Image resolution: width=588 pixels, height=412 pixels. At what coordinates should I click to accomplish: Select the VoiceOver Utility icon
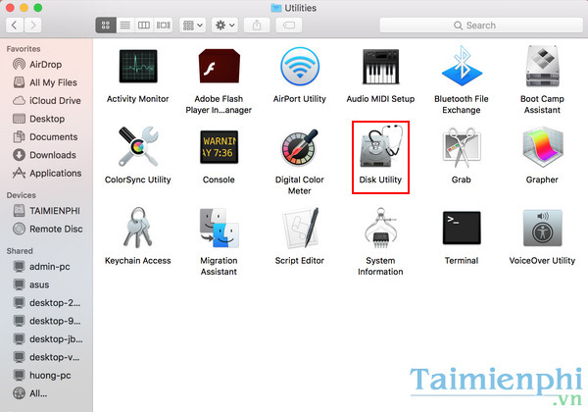(542, 228)
